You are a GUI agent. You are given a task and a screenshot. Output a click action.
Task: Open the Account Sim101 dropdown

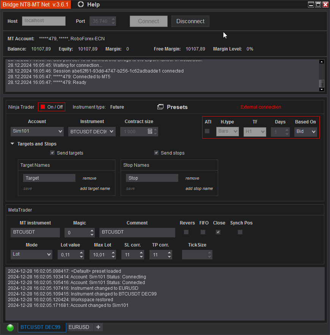37,131
